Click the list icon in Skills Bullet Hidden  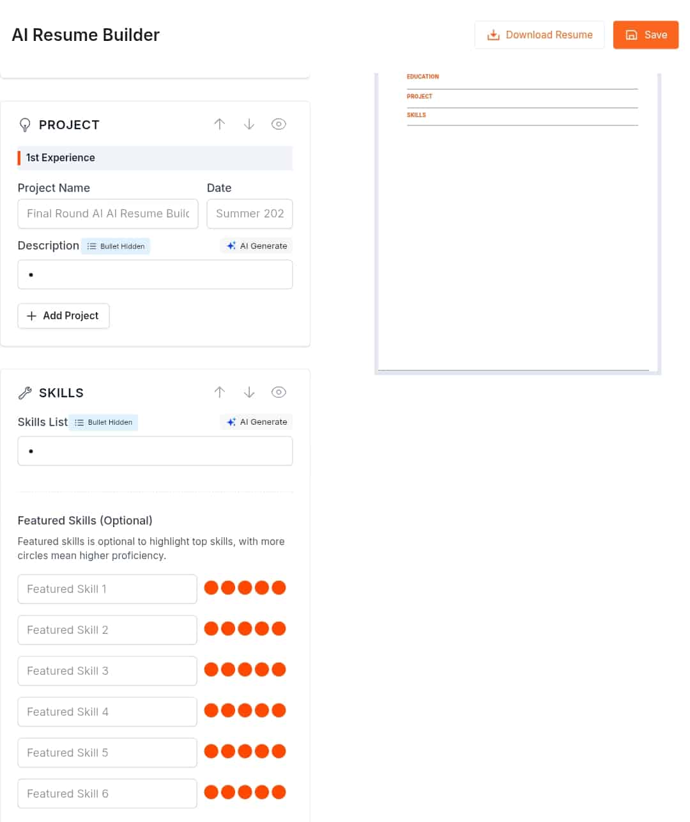(79, 422)
